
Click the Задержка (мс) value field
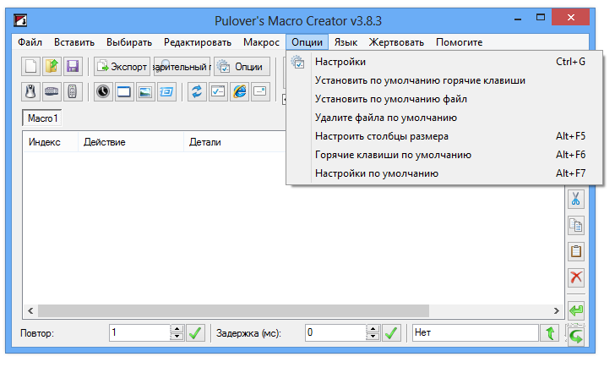pos(335,333)
